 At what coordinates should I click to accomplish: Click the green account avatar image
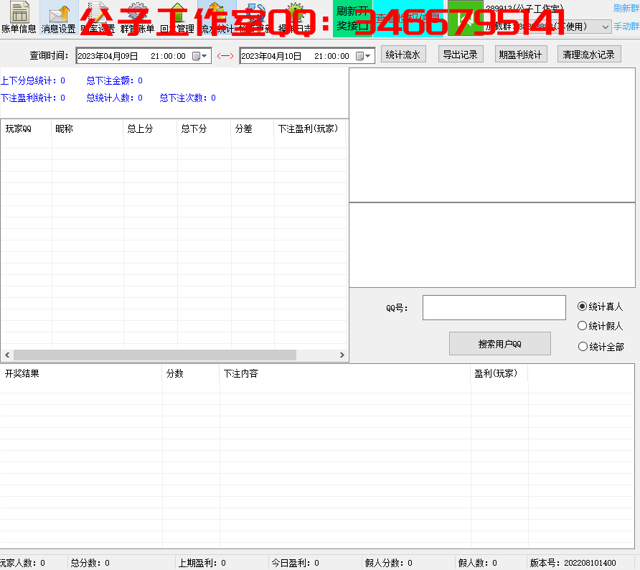click(x=466, y=19)
